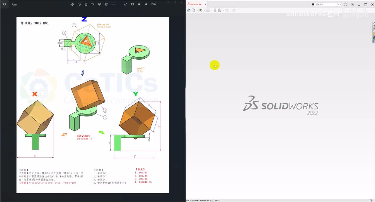This screenshot has width=375, height=202.
Task: Maximize the SOLIDWORKS window
Action: [x=366, y=4]
